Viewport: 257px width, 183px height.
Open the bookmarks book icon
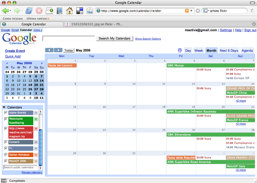point(59,11)
